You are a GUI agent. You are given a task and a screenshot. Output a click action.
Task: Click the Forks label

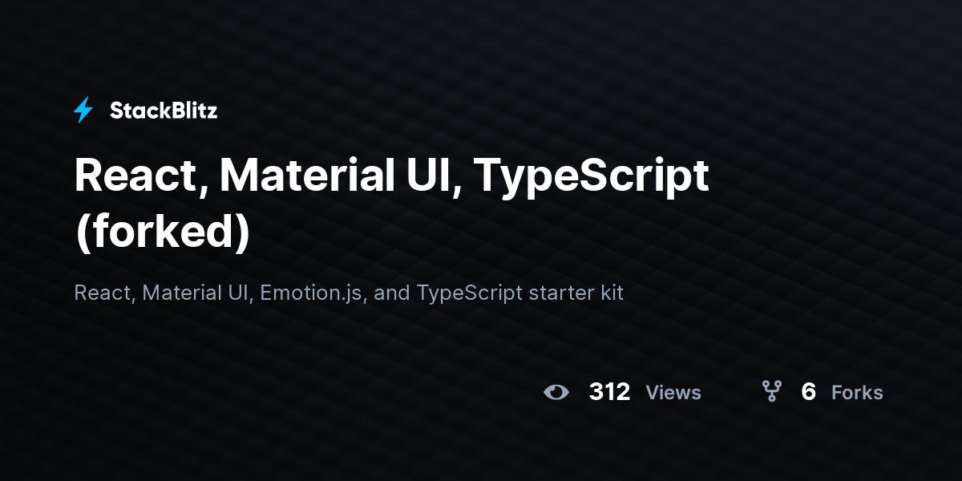pos(857,393)
